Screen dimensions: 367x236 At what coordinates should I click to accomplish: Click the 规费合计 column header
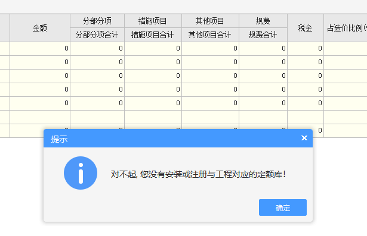[263, 34]
